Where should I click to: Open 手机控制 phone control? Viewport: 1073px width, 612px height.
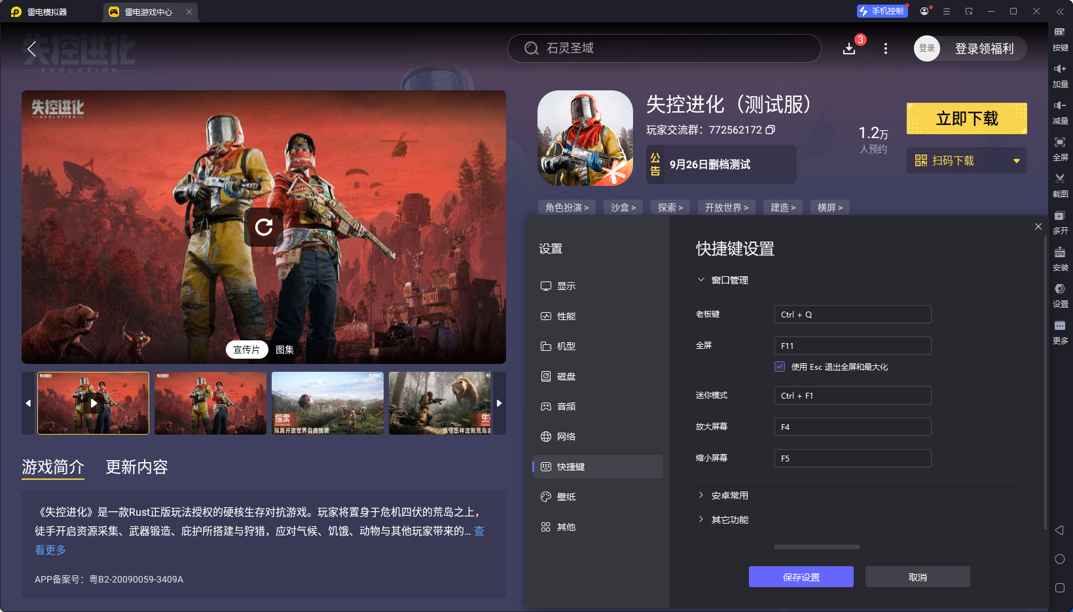pos(882,11)
